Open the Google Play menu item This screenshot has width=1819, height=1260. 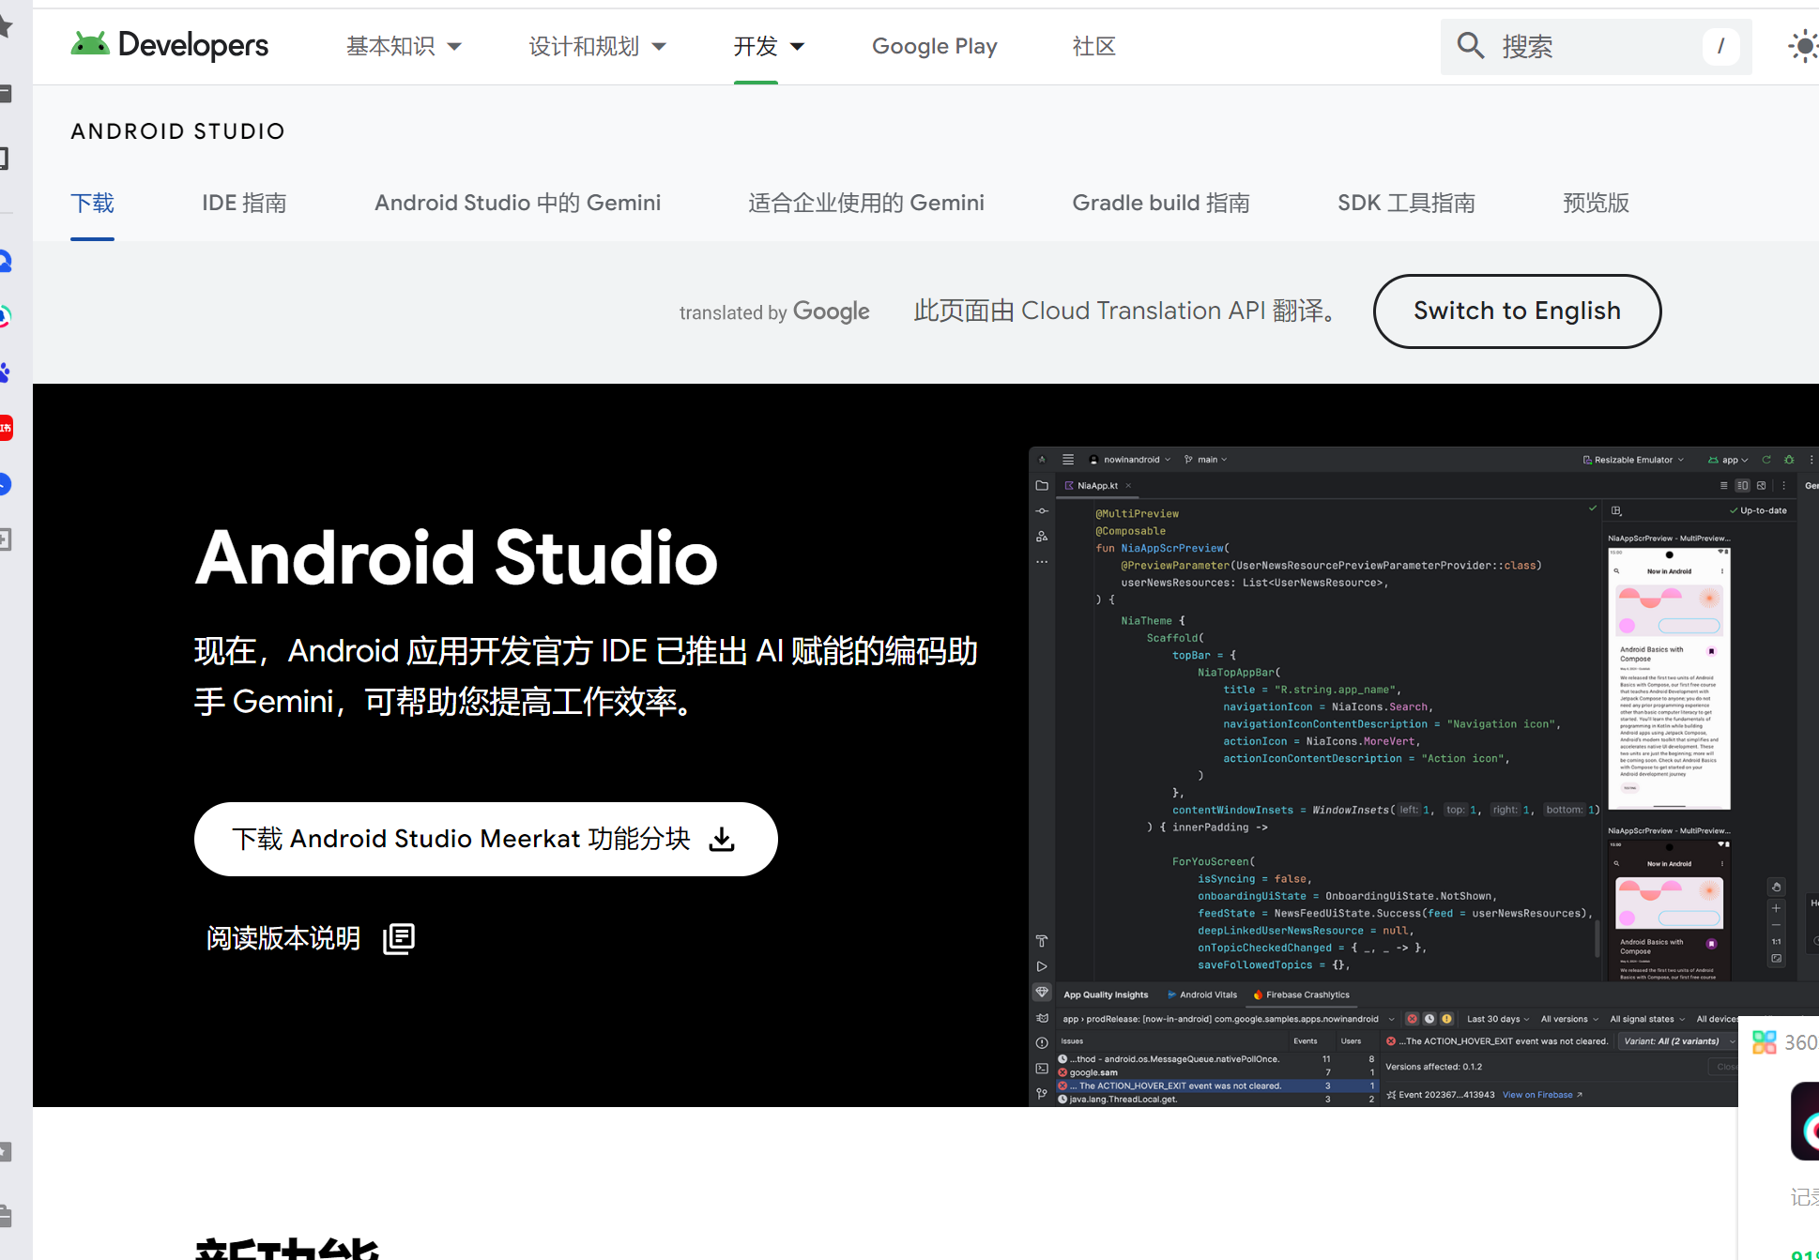point(934,46)
